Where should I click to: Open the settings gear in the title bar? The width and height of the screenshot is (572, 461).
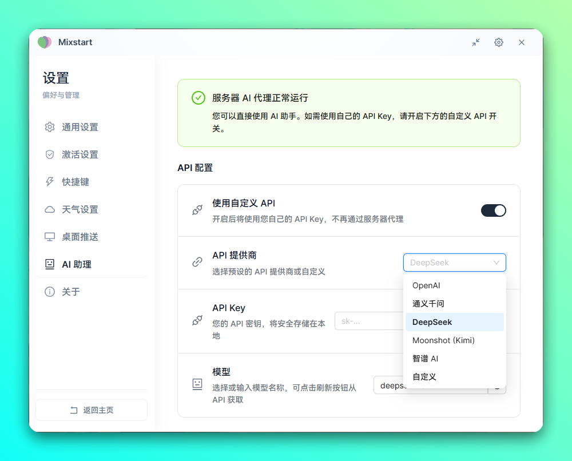tap(498, 42)
